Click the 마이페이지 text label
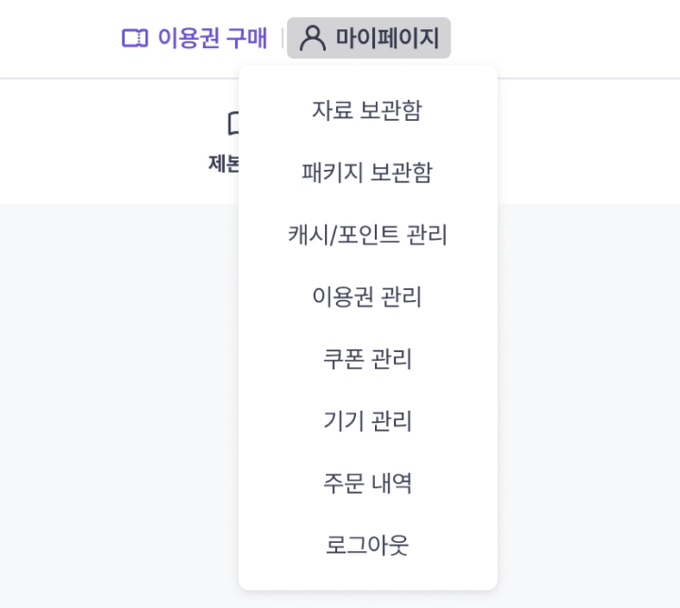 (x=387, y=39)
